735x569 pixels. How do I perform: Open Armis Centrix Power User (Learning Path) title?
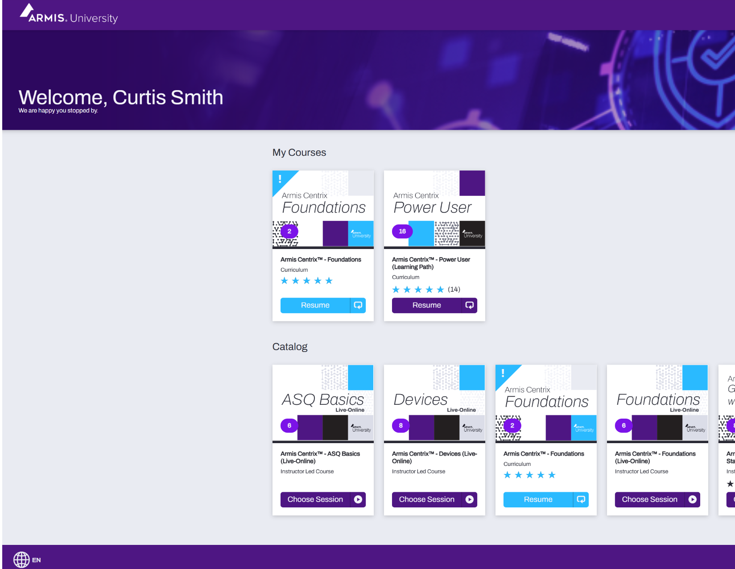(x=431, y=263)
